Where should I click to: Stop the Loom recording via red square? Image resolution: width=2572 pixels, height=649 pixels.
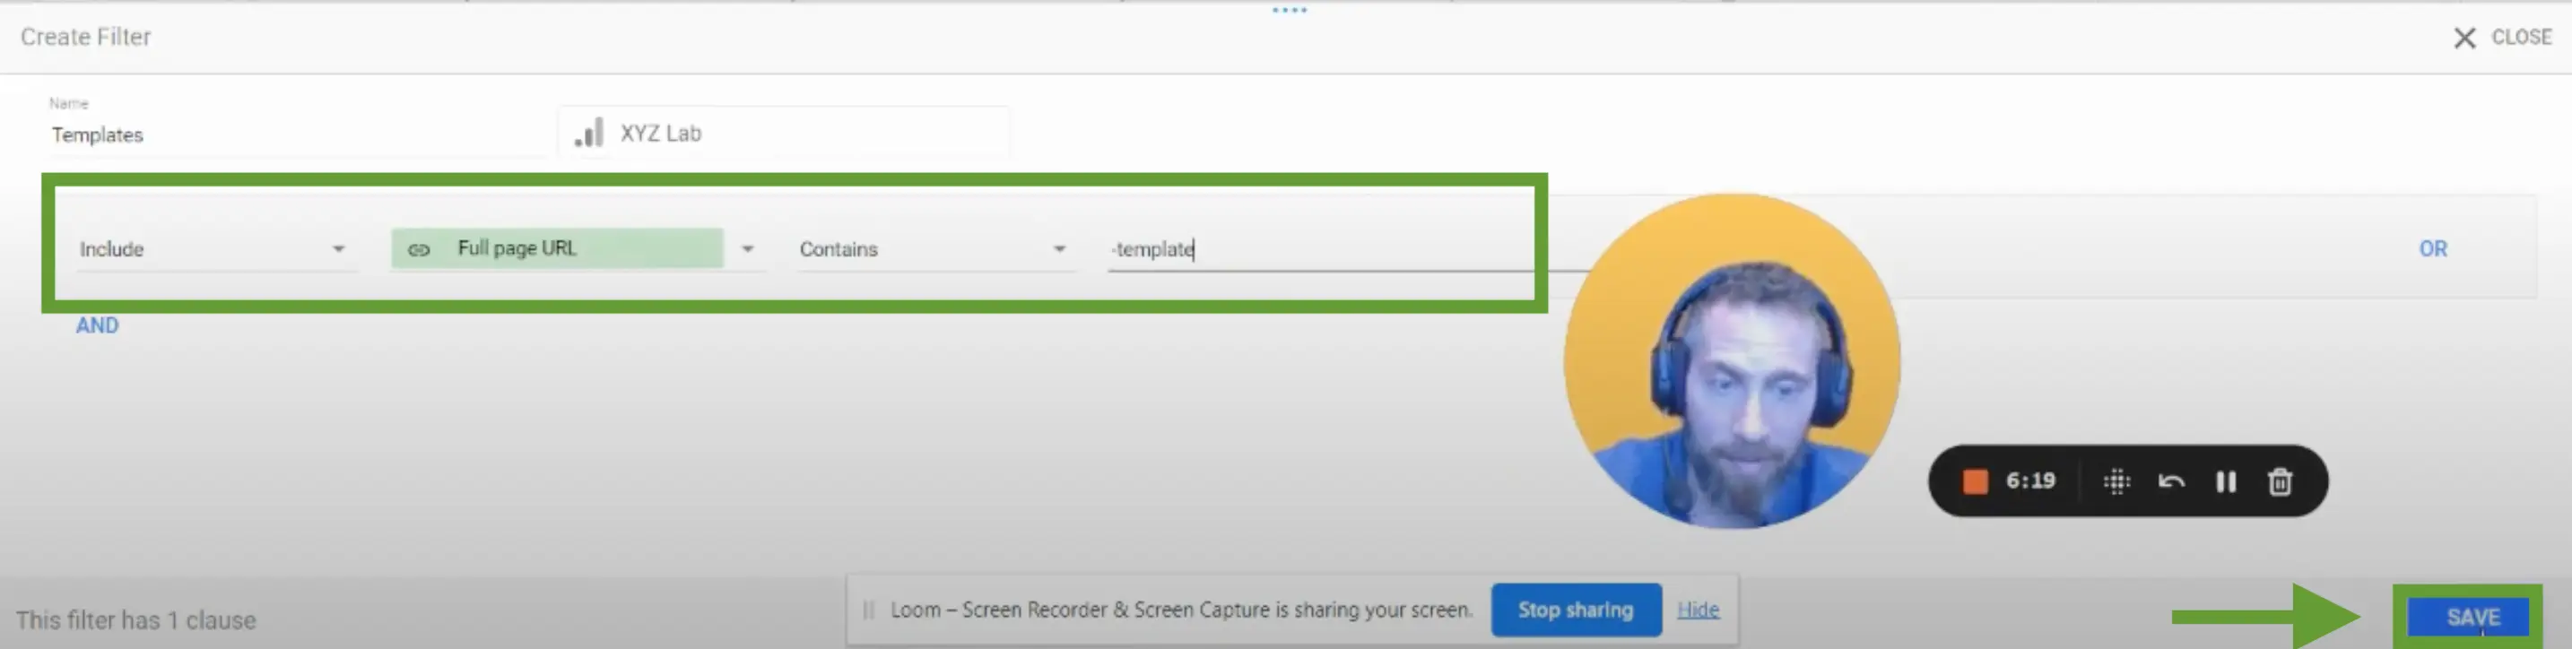tap(1974, 481)
